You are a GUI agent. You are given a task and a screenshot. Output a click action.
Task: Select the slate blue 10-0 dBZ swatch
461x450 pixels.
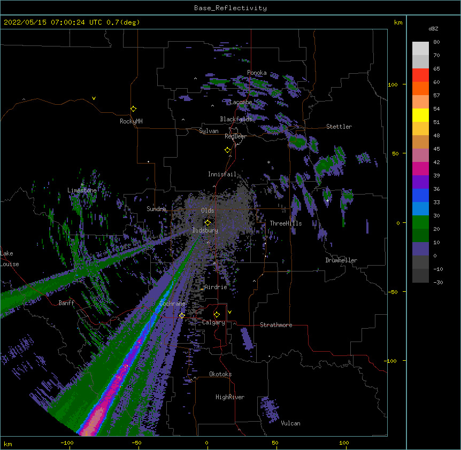(x=420, y=249)
